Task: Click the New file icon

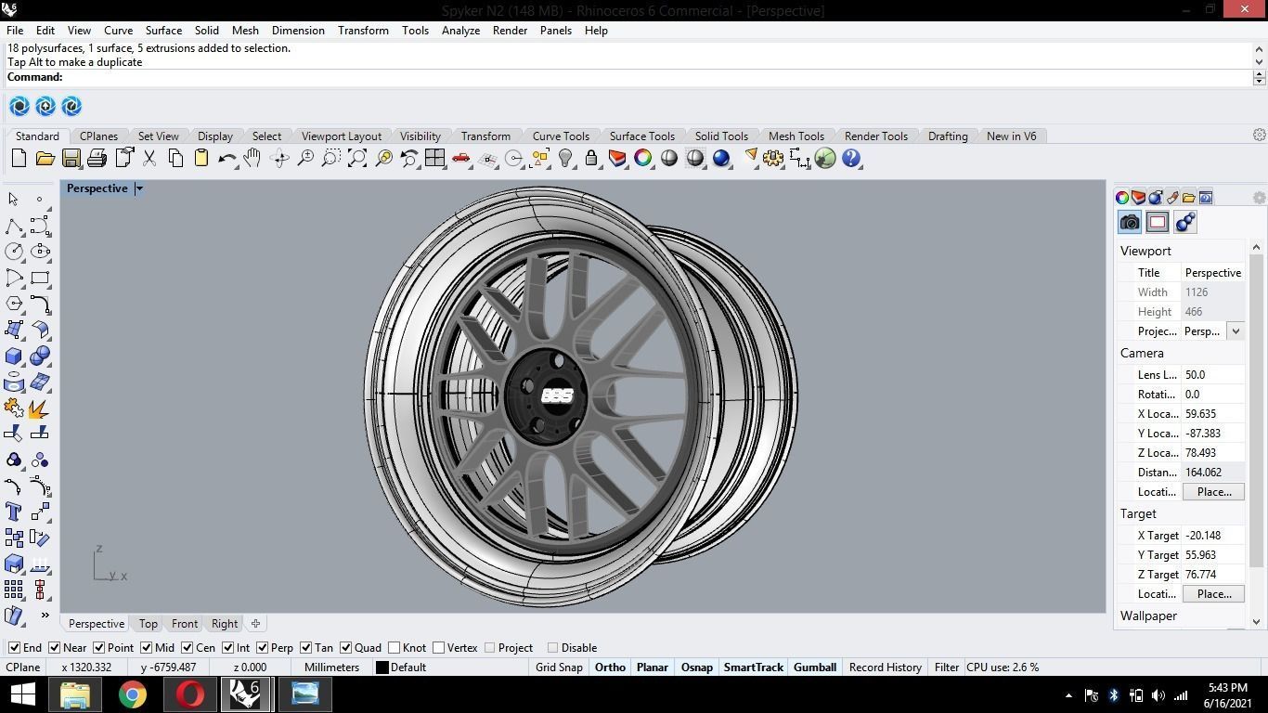Action: (x=19, y=159)
